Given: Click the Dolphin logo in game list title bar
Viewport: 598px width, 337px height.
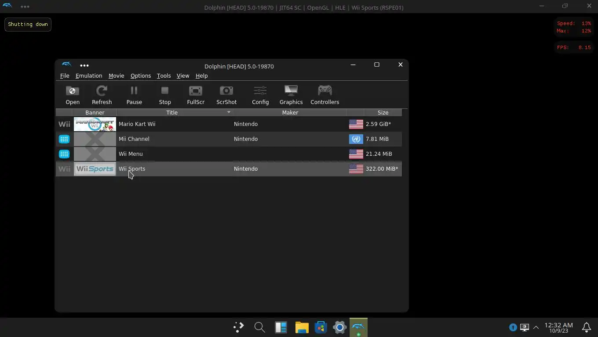Looking at the screenshot, I should [x=66, y=65].
